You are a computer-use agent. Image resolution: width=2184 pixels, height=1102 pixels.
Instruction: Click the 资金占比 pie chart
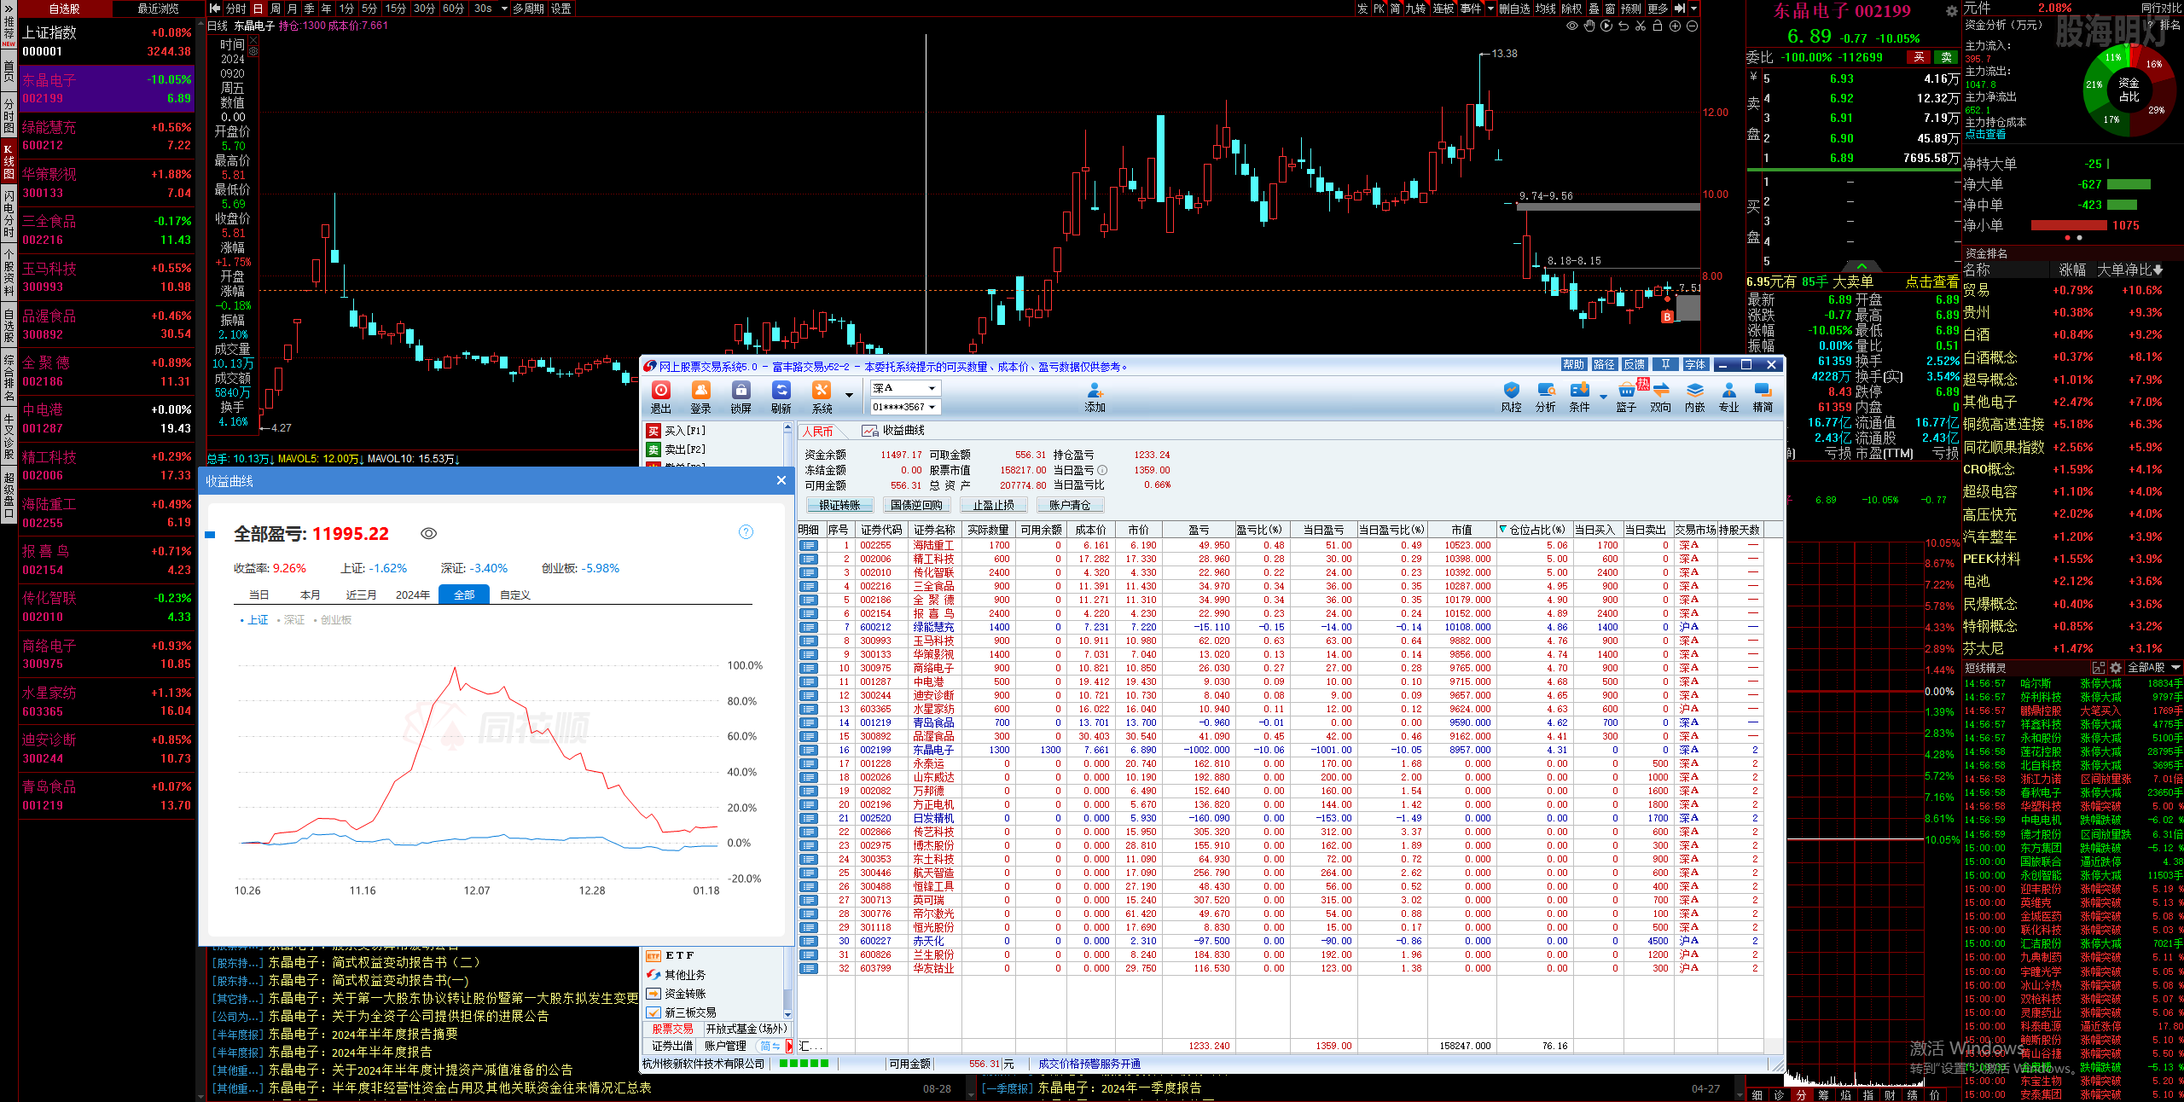coord(2128,90)
